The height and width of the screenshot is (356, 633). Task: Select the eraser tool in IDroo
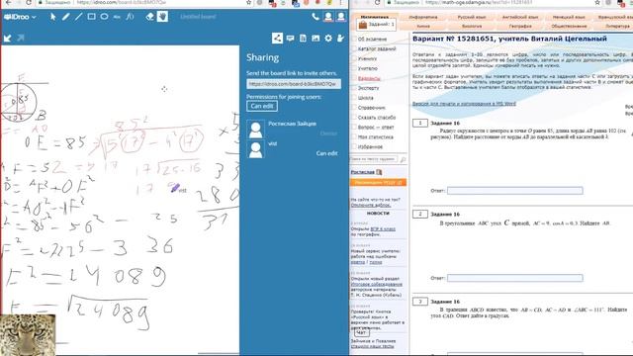(x=149, y=17)
